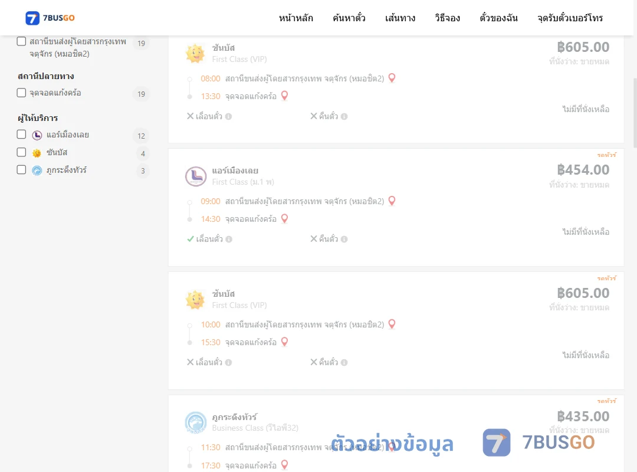Image resolution: width=637 pixels, height=472 pixels.
Task: Open map pin for 08:00 departure station
Action: [392, 78]
